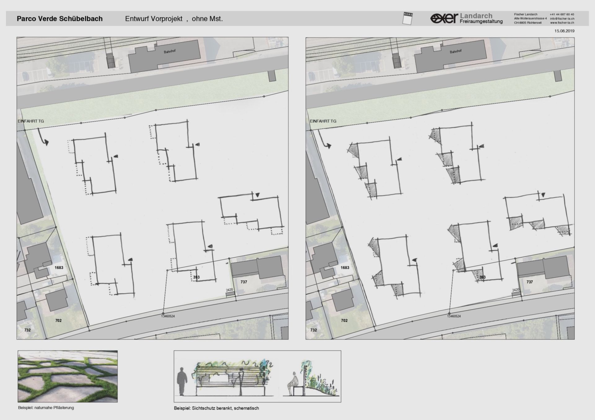Click the Bahnhof building label, right plan

pyautogui.click(x=456, y=52)
